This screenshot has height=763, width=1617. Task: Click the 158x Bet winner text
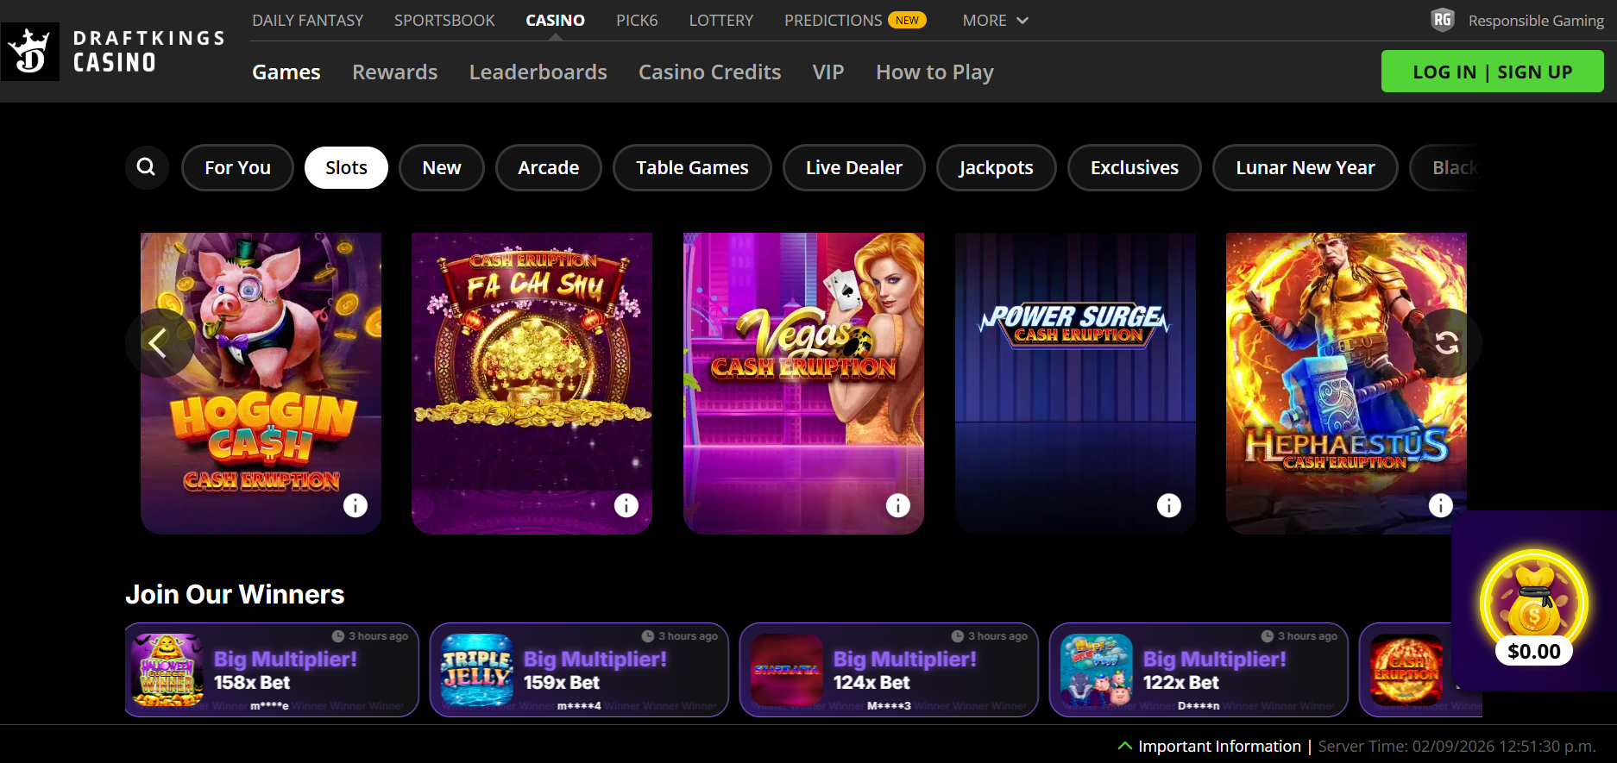tap(252, 683)
